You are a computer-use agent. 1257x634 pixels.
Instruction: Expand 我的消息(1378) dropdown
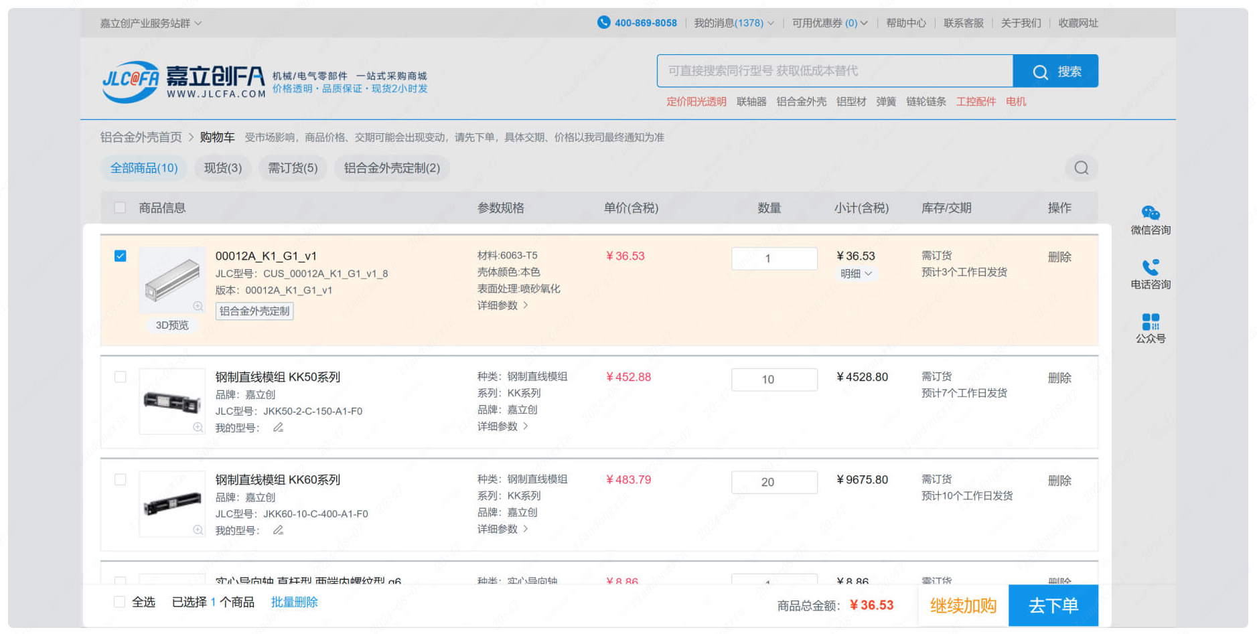click(734, 23)
